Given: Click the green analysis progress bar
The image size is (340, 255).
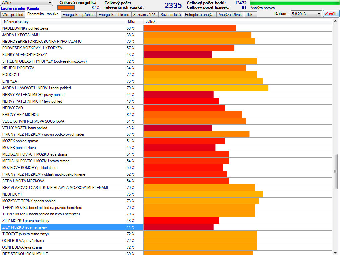Looking at the screenshot, I should coord(295,2).
